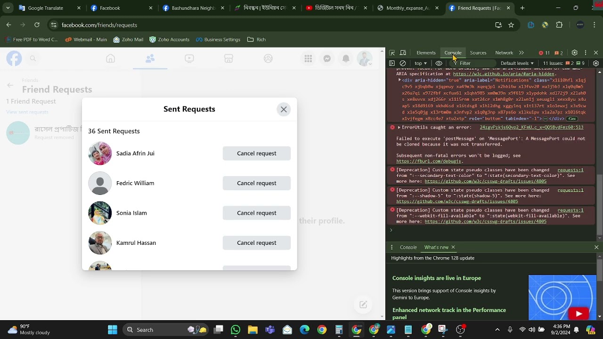Viewport: 603px width, 339px height.
Task: Open the Facebook account profile menu
Action: (365, 58)
